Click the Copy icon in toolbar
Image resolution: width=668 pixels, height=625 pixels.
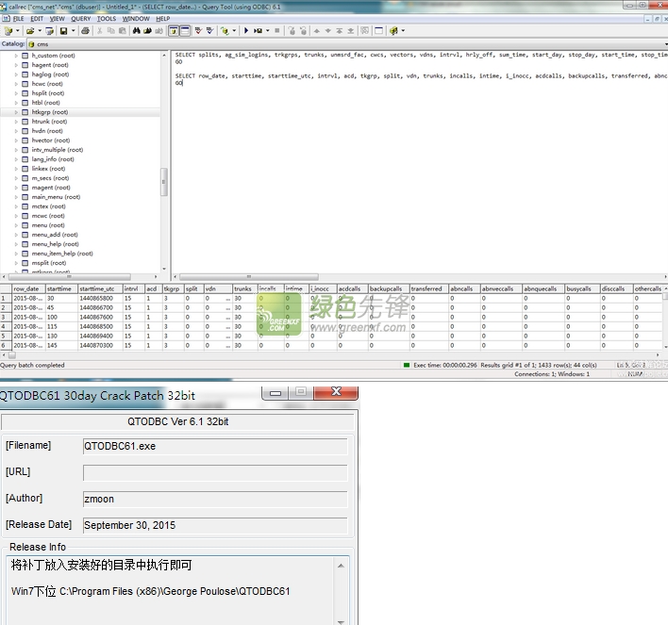111,31
